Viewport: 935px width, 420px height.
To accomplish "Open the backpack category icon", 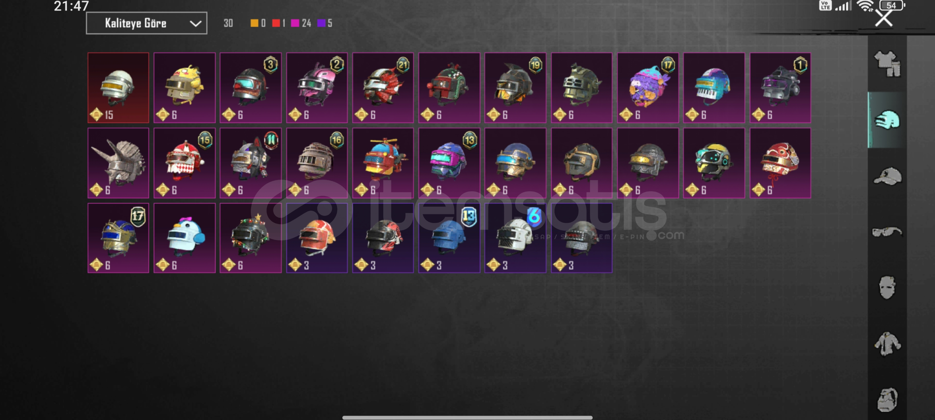I will (887, 400).
